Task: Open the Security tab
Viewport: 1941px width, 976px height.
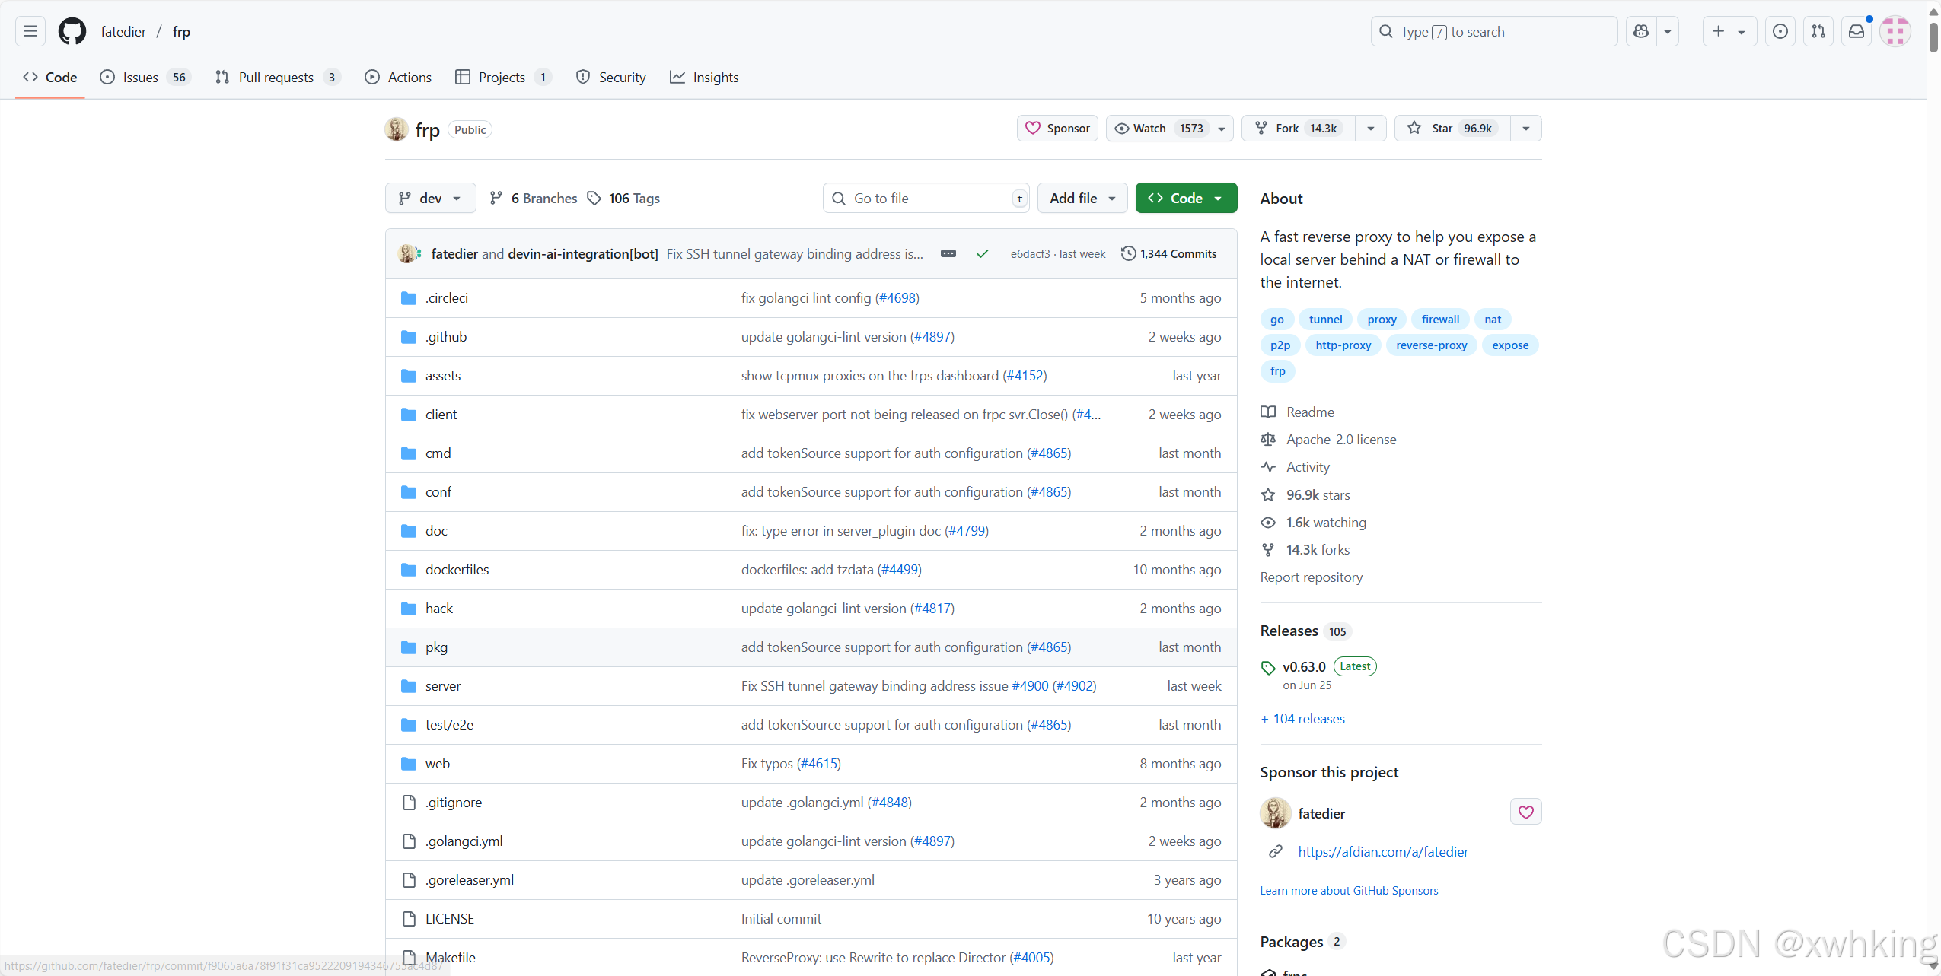Action: (610, 77)
